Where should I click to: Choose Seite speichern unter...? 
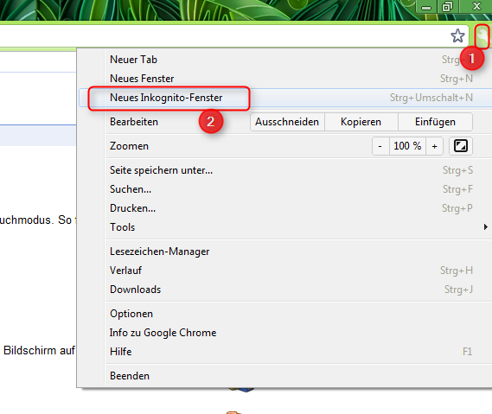(285, 170)
